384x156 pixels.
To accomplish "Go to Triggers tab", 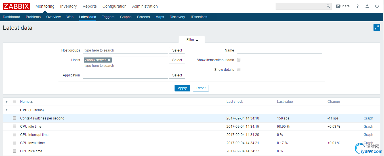I will click(108, 17).
